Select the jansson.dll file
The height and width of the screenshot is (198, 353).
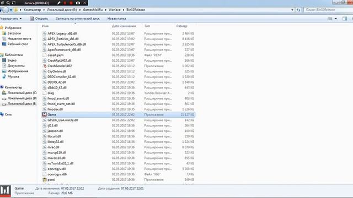pyautogui.click(x=55, y=131)
